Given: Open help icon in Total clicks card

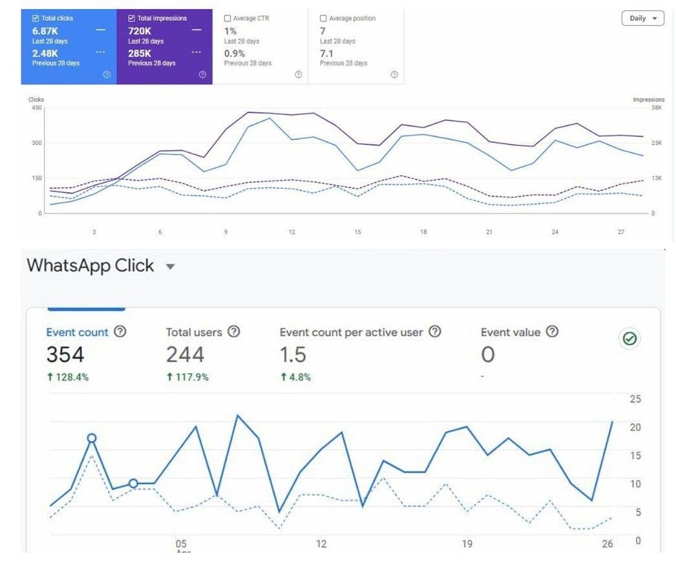Looking at the screenshot, I should tap(107, 74).
